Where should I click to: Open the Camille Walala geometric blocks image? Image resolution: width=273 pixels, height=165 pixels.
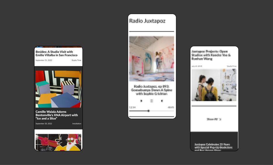tap(58, 89)
